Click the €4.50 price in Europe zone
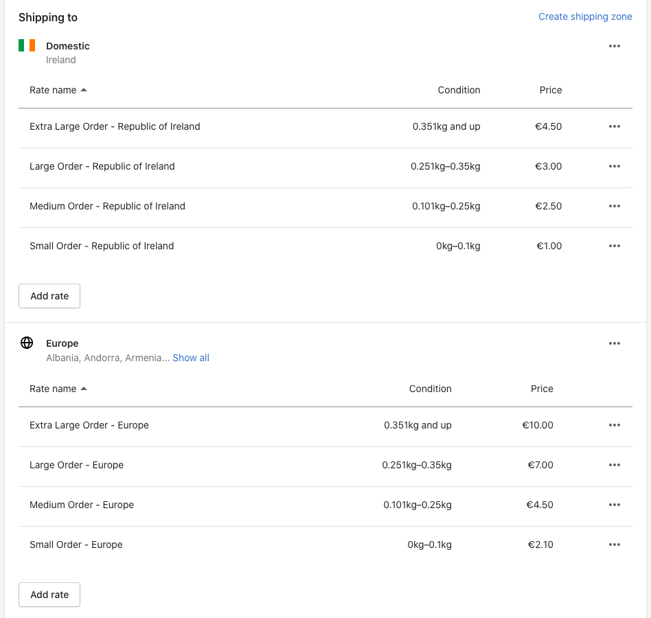This screenshot has width=651, height=618. (540, 505)
